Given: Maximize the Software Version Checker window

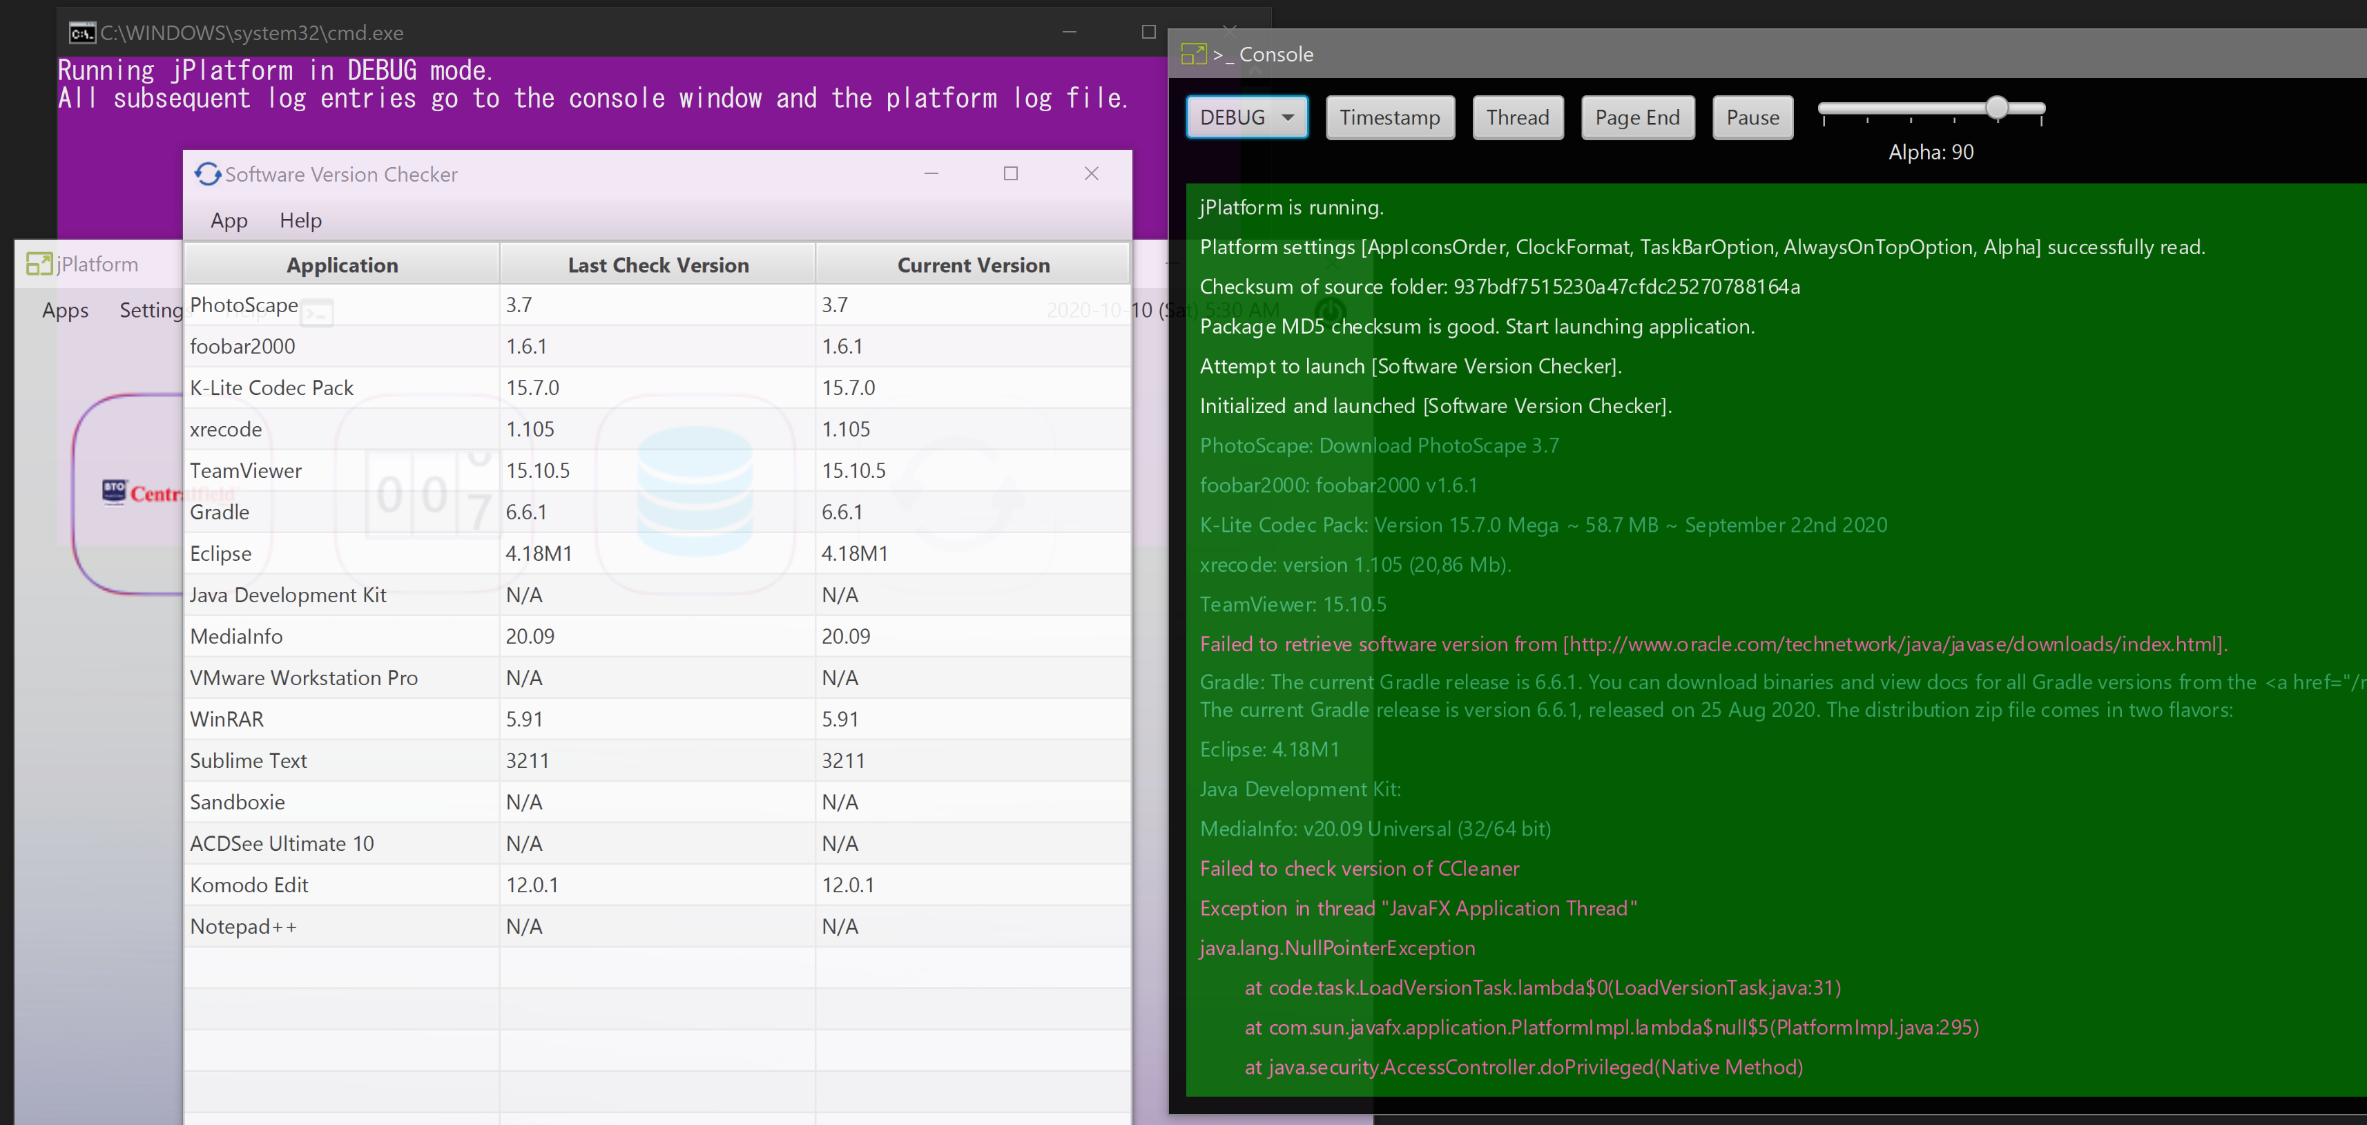Looking at the screenshot, I should pos(1011,174).
